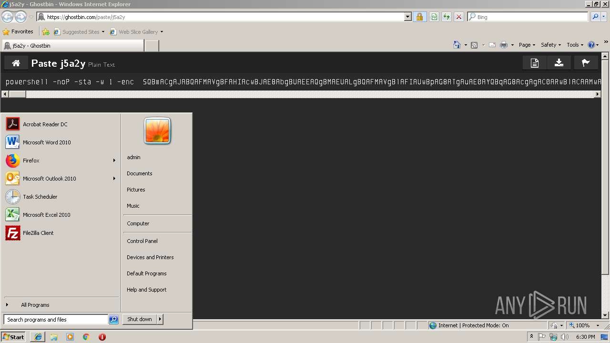Click the IE Help icon

tap(591, 45)
